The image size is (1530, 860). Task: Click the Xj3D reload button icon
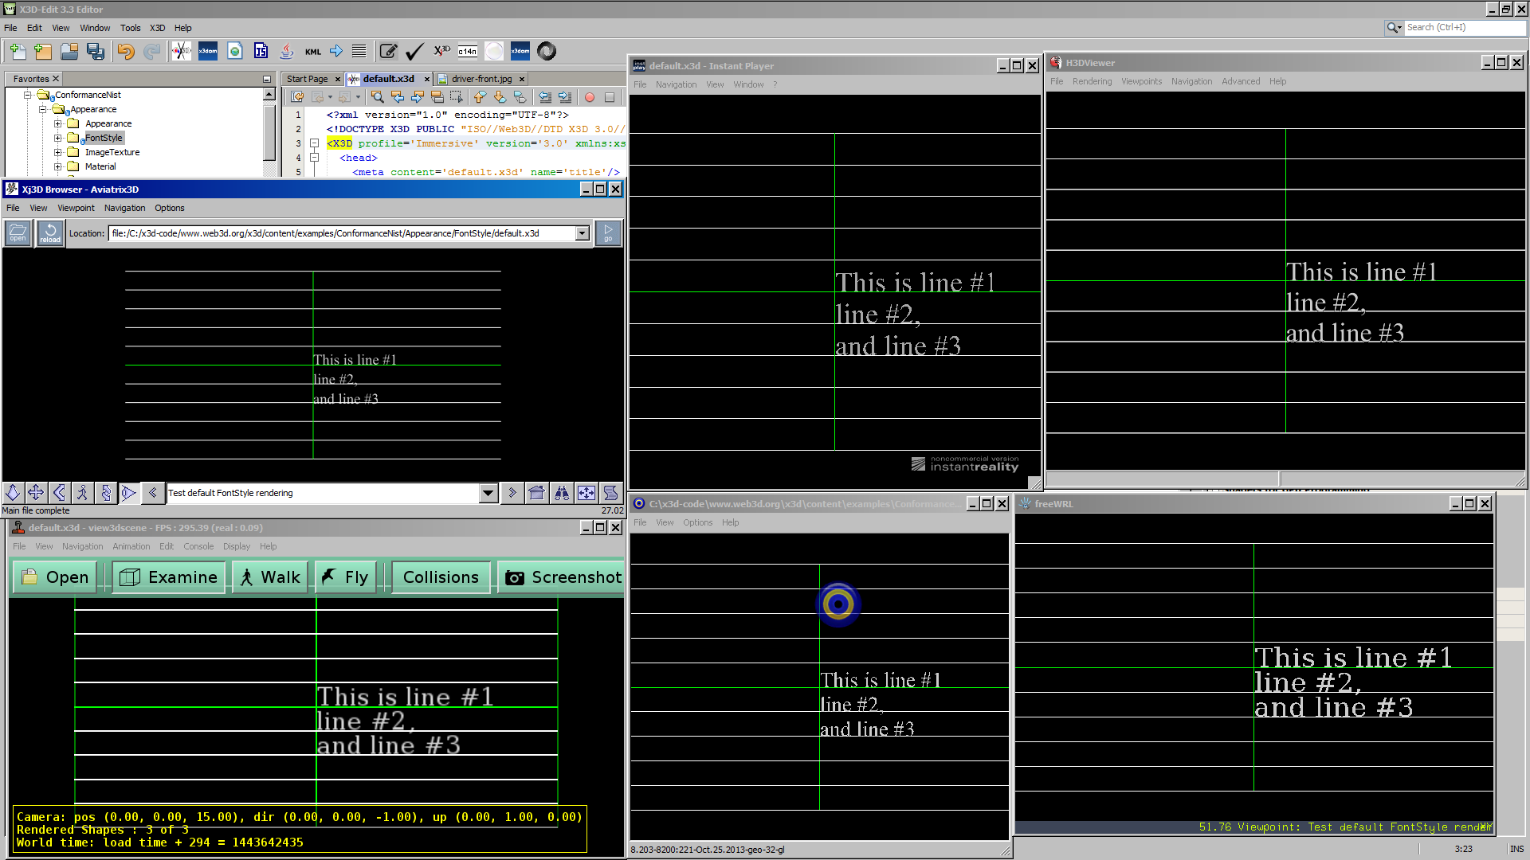(x=50, y=233)
